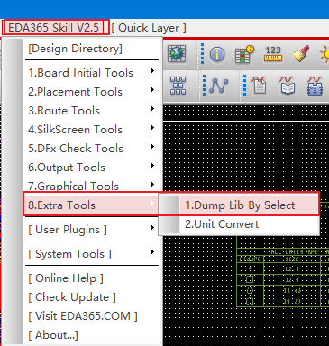Expand arrow next to SilkScreen Tools
The image size is (329, 346).
(x=152, y=128)
